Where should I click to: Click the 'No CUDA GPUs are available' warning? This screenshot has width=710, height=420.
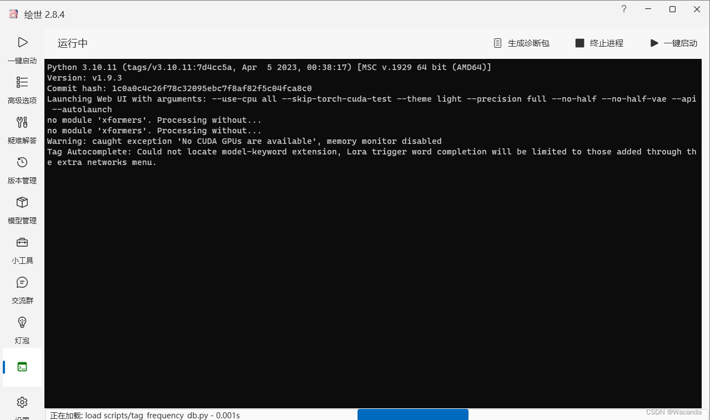(x=244, y=141)
